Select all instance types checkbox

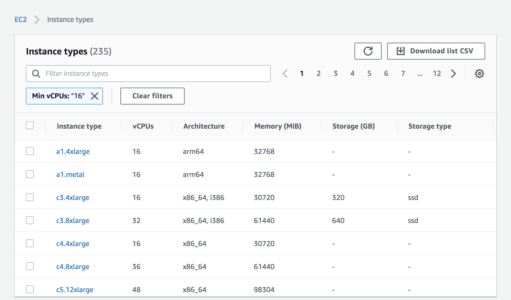30,125
